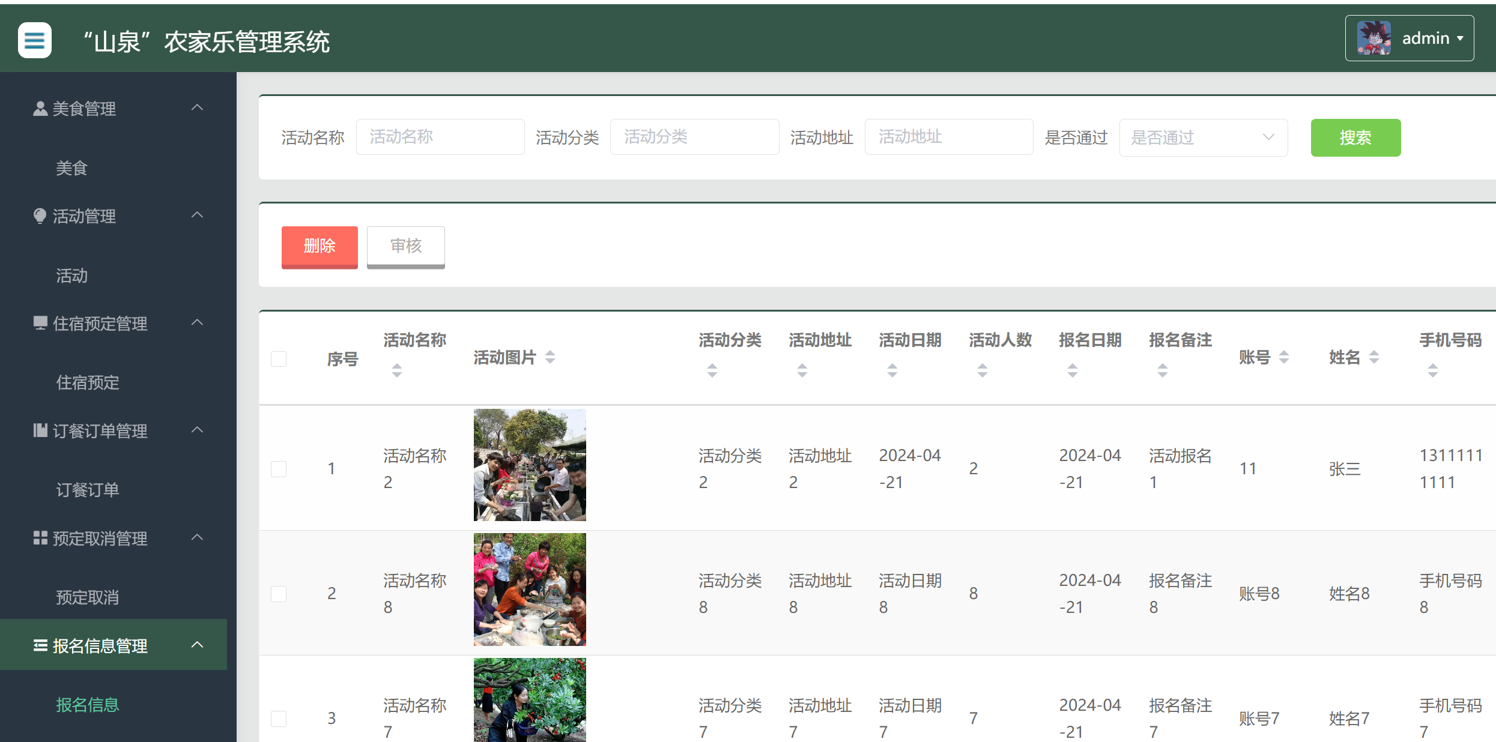The image size is (1496, 742).
Task: Sort by the 活动日期 column arrows
Action: tap(892, 370)
